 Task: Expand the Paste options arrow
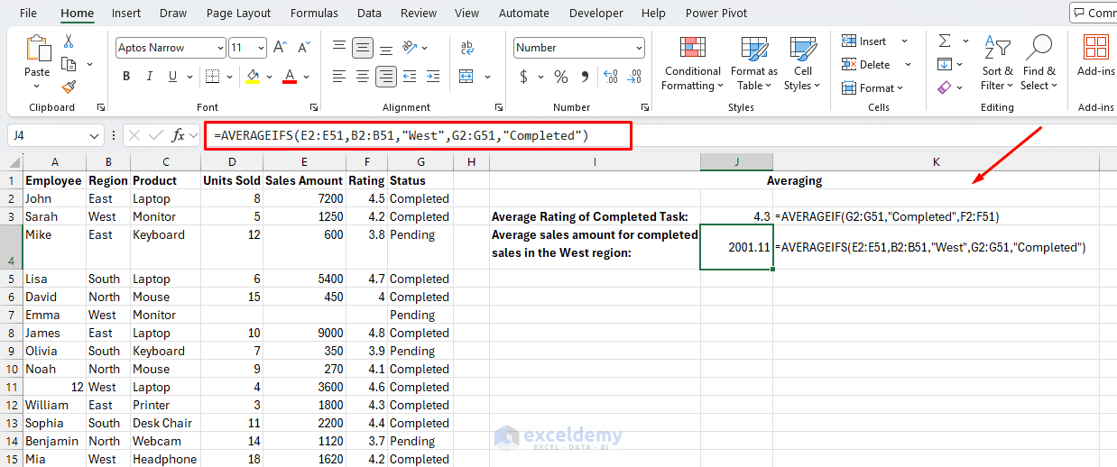37,87
